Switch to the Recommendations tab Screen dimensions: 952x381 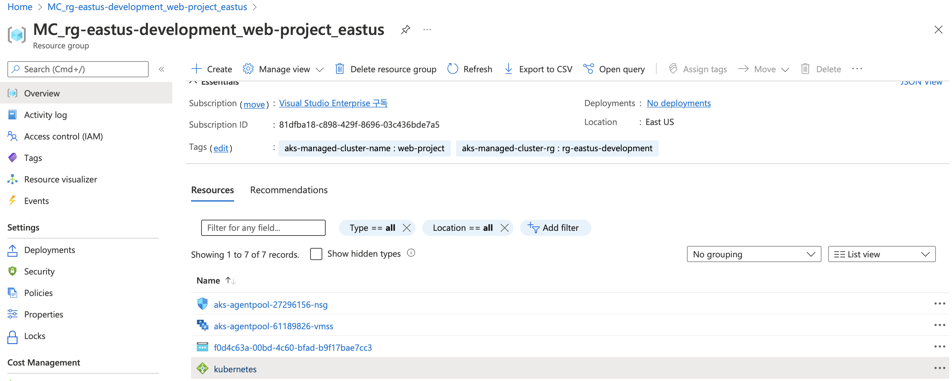point(289,190)
